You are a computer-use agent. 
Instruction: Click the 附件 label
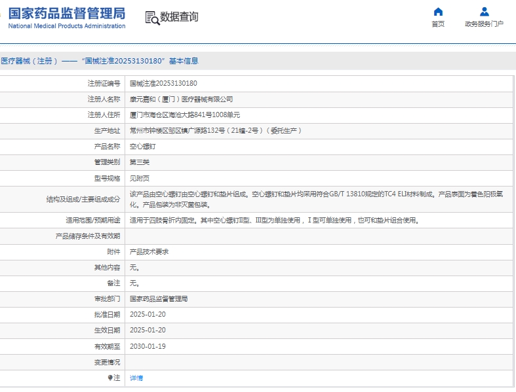tap(114, 252)
